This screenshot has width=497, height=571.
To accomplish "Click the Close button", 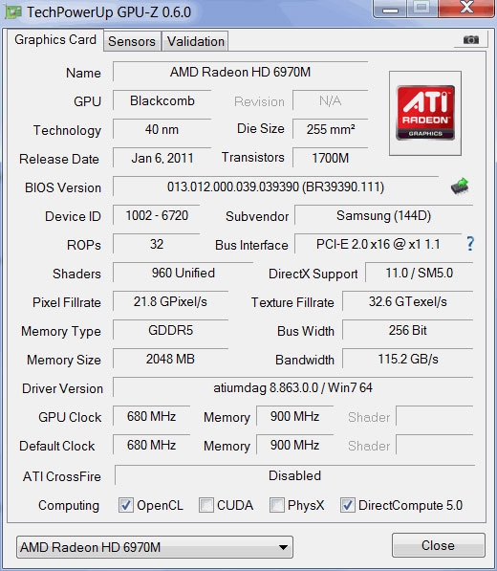I will coord(439,545).
